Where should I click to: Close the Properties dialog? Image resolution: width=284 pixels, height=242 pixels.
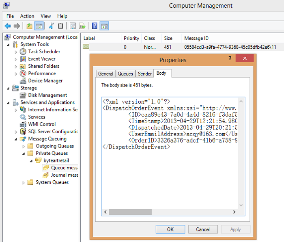point(245,58)
